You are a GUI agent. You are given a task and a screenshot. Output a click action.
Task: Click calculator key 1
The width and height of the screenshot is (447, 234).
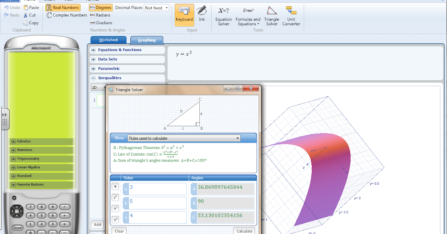click(30, 224)
